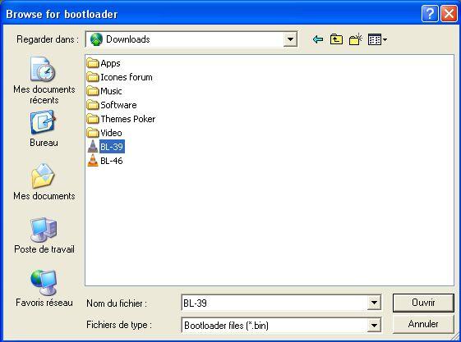Select the BL-39 file
The height and width of the screenshot is (342, 461).
click(105, 146)
